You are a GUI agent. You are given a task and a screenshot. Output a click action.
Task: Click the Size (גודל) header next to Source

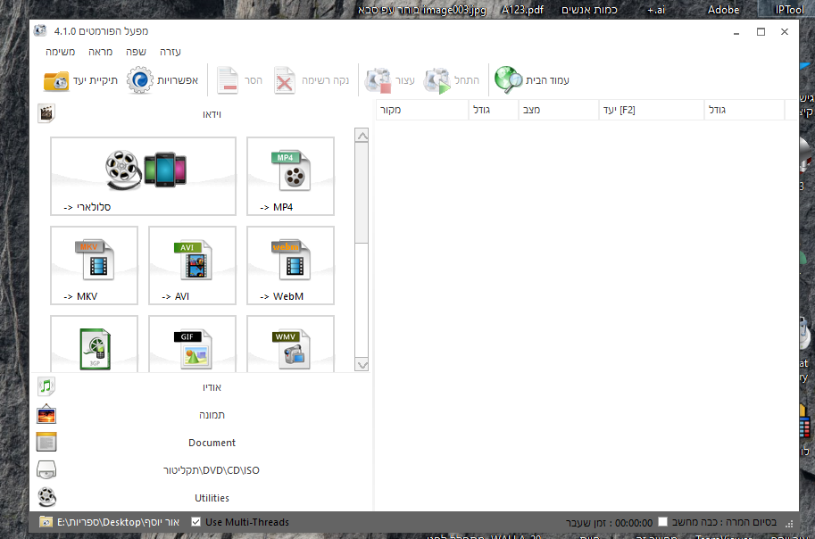pyautogui.click(x=494, y=110)
